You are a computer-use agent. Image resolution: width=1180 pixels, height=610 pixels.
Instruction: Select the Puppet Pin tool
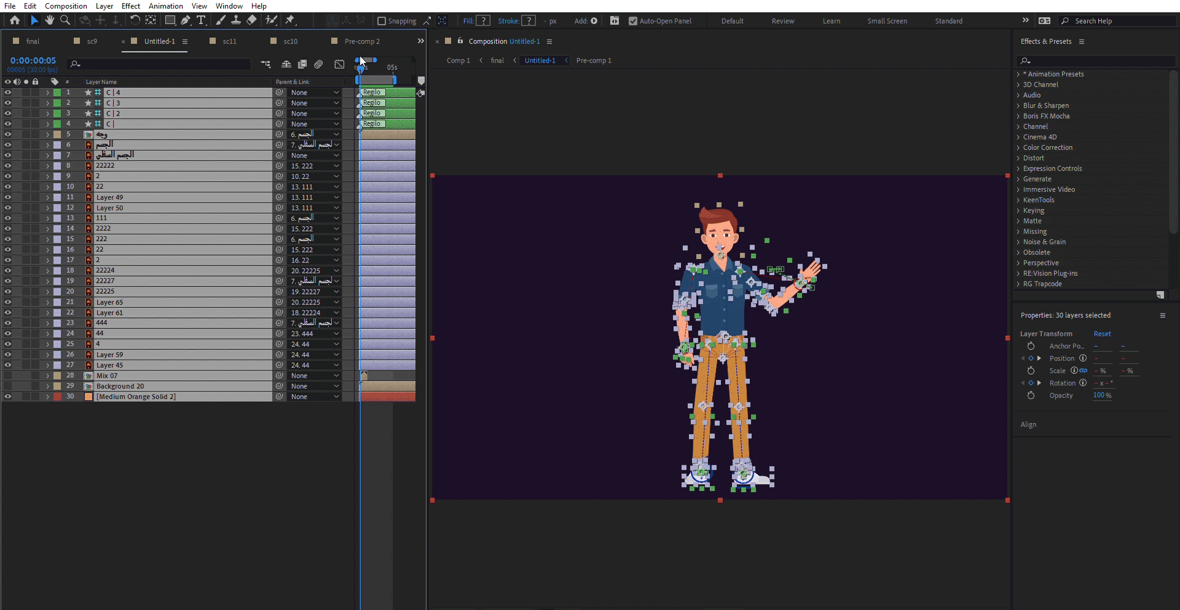point(290,20)
